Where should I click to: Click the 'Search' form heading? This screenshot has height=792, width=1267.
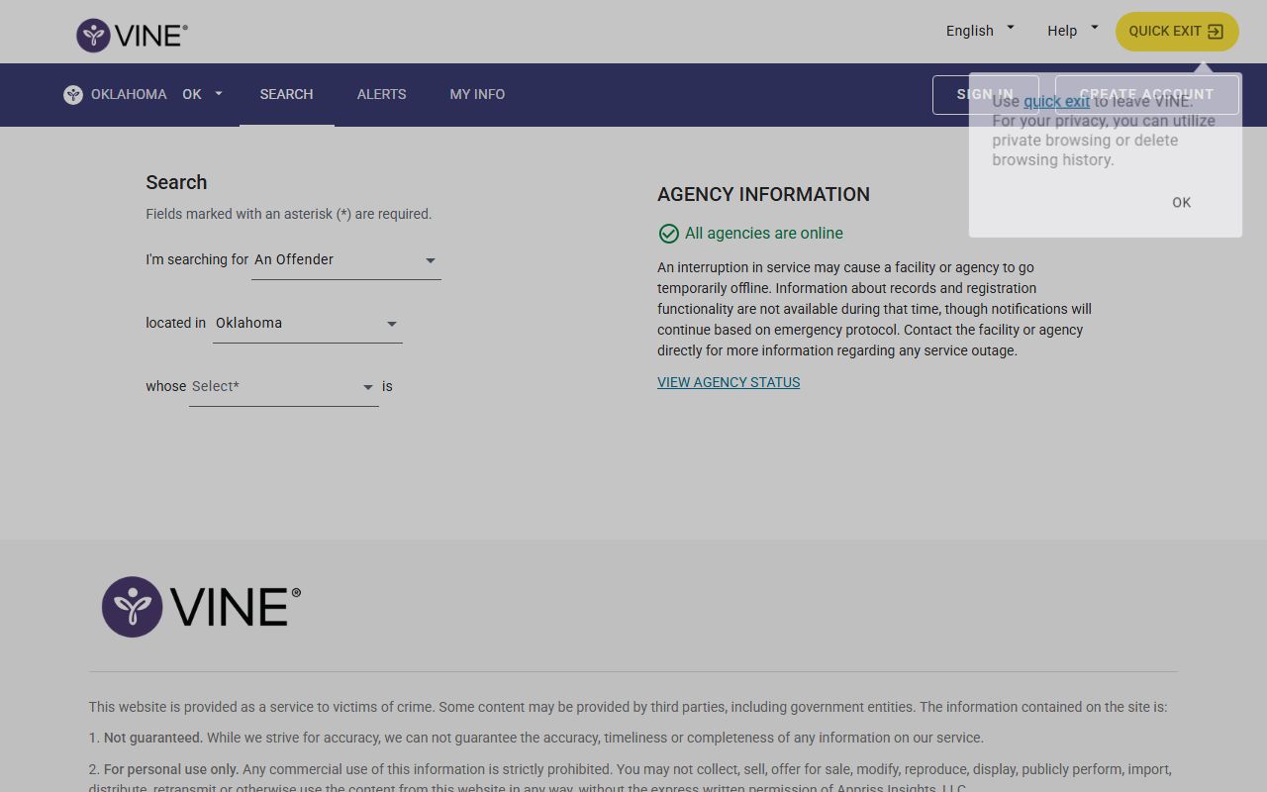[176, 182]
